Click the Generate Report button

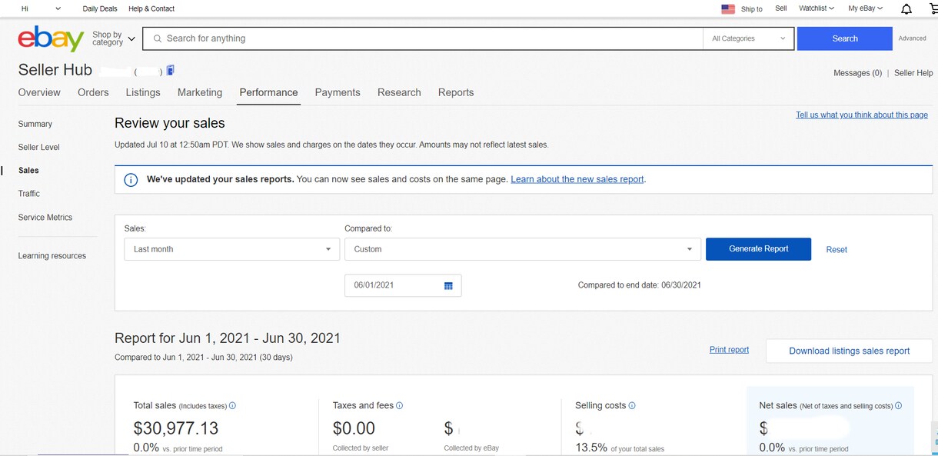click(x=758, y=249)
